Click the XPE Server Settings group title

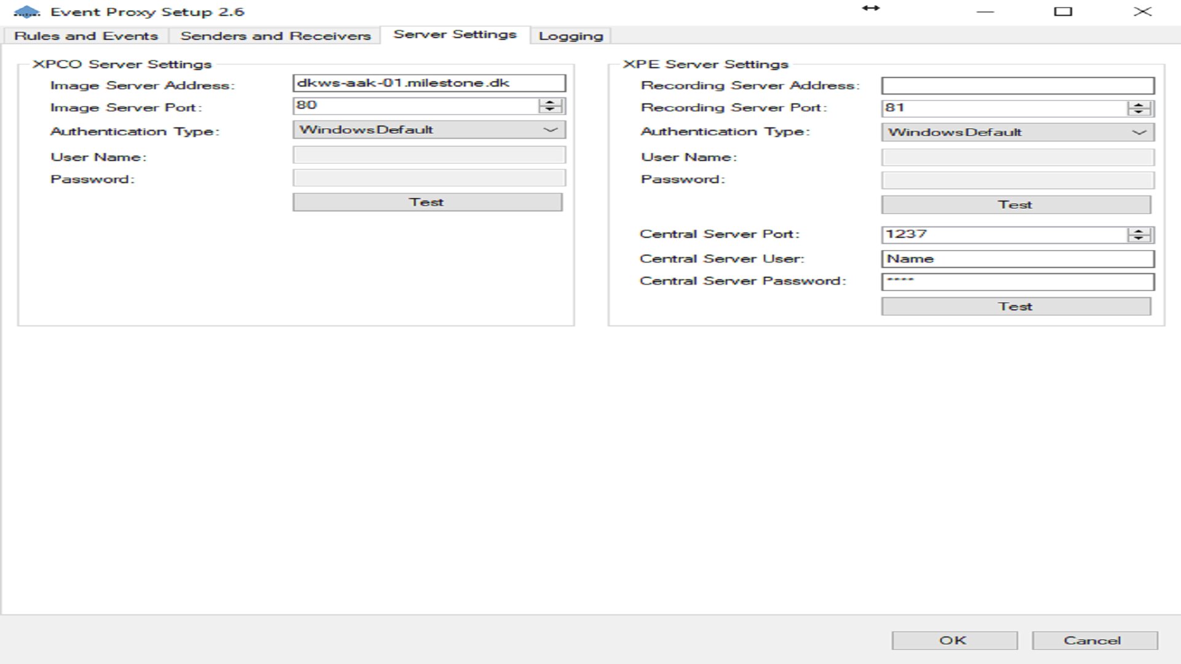(706, 64)
